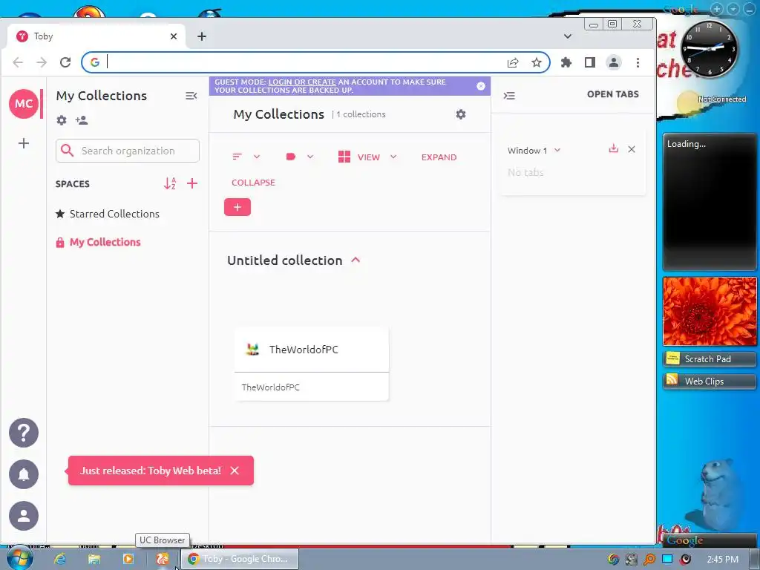
Task: Open Windows Explorer from taskbar
Action: [94, 559]
